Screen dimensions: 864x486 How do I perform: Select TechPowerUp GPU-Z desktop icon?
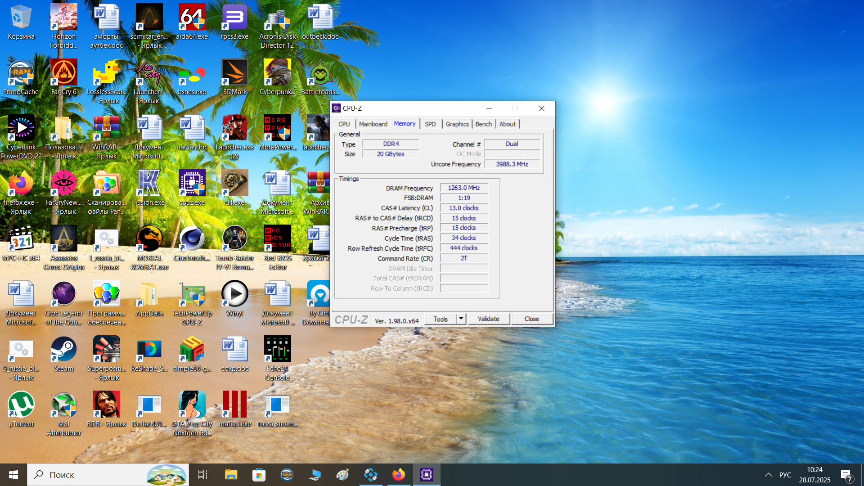coord(192,295)
